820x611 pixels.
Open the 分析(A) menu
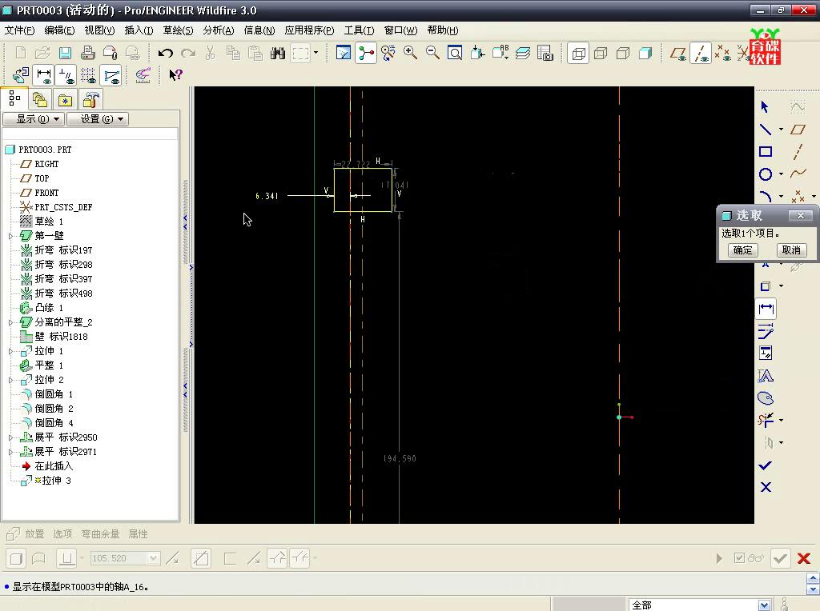coord(218,30)
